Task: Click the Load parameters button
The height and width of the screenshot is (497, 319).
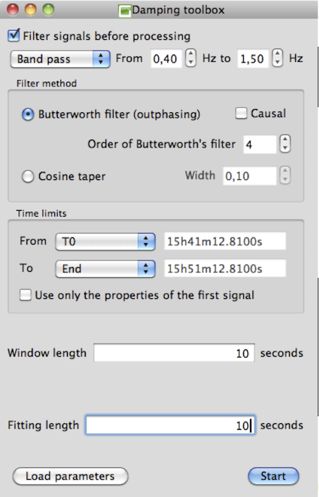Action: pyautogui.click(x=70, y=476)
